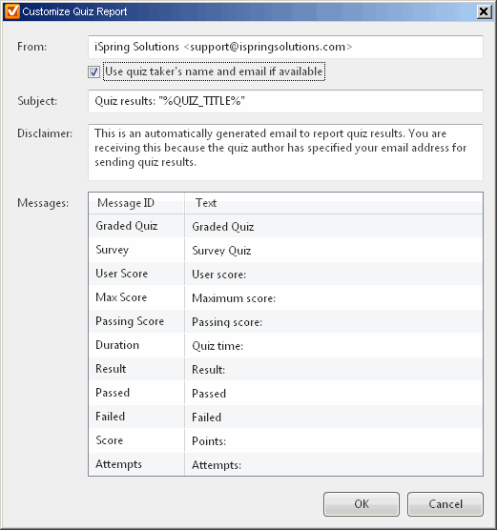Click the Cancel button
497x530 pixels.
coord(445,504)
